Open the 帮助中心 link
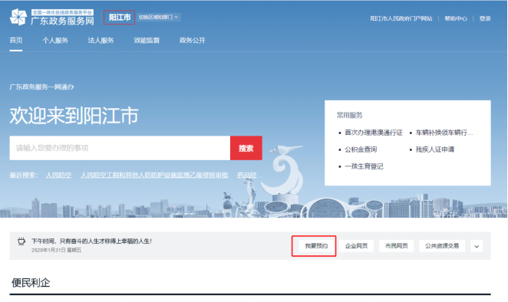 456,18
